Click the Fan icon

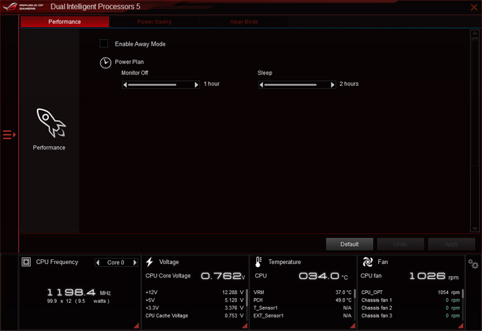(368, 262)
